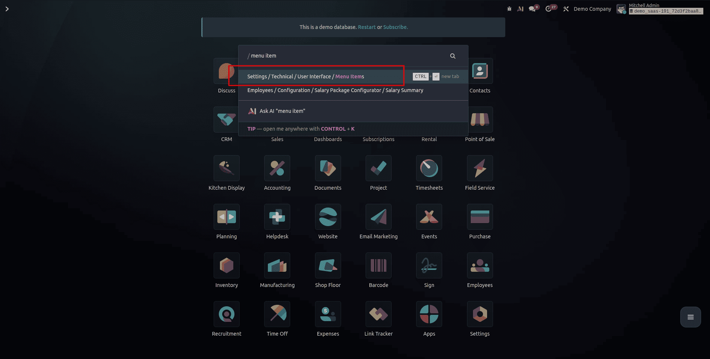Activate the debug bug icon
This screenshot has width=710, height=359.
tap(509, 8)
